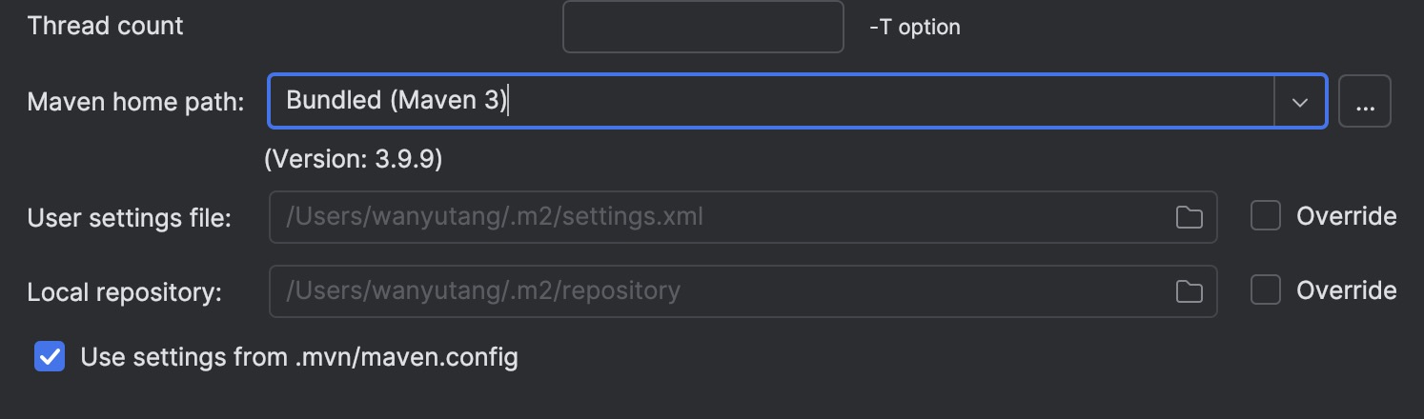Select the Thread count label
Viewport: 1424px width, 419px height.
[x=106, y=26]
